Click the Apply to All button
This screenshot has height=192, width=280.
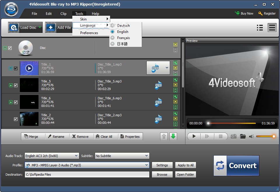[x=185, y=165]
